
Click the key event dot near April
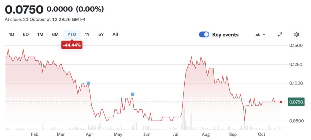(x=88, y=83)
